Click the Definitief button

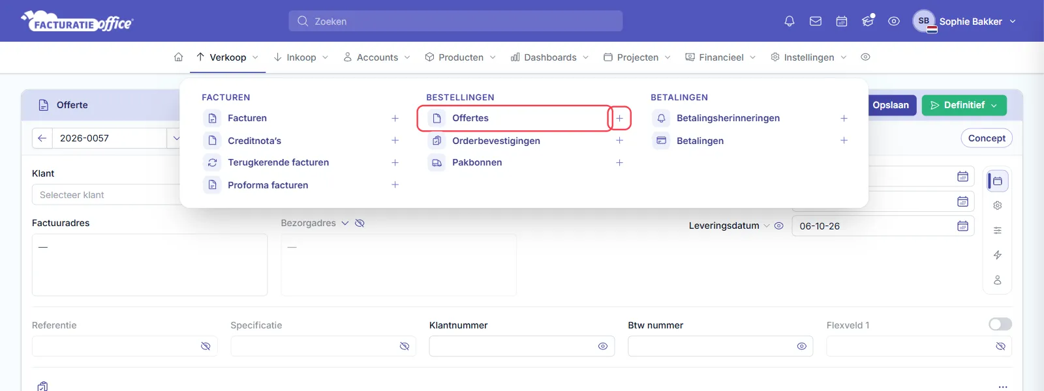(x=964, y=105)
